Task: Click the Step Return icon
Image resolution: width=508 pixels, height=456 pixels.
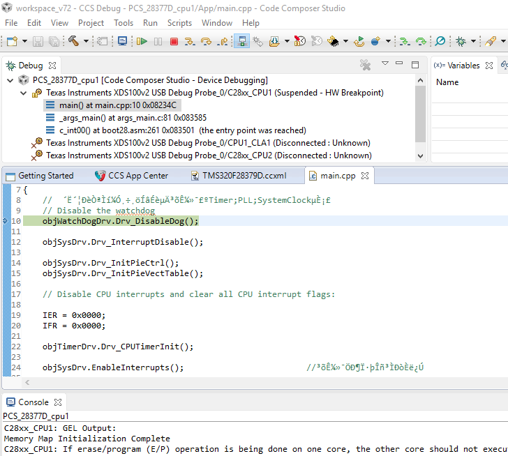Action: pyautogui.click(x=222, y=41)
